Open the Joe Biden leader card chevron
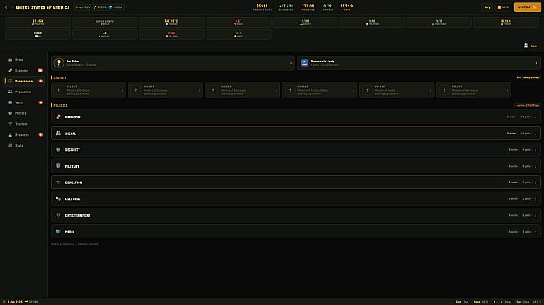 pos(291,63)
